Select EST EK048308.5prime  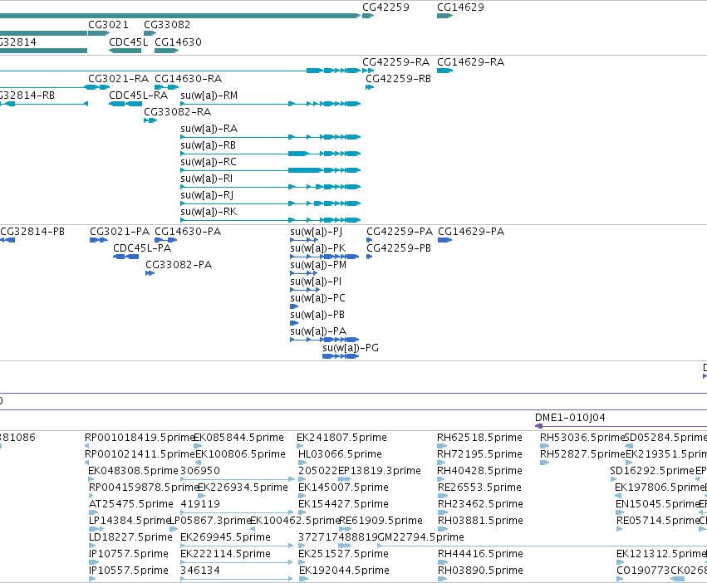(x=134, y=471)
